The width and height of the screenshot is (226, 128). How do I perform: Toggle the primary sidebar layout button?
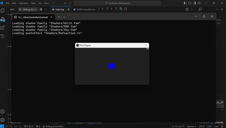click(185, 3)
